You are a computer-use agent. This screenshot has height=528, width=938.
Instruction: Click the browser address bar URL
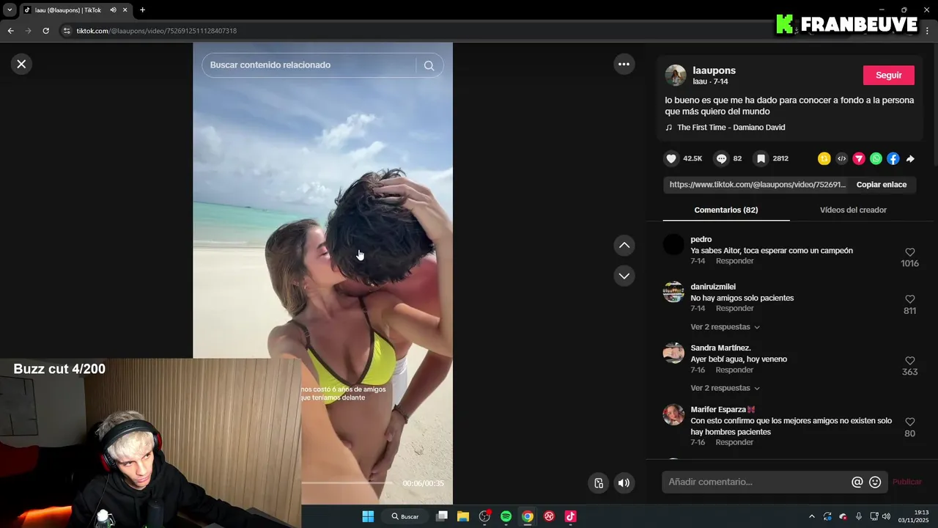coord(156,31)
